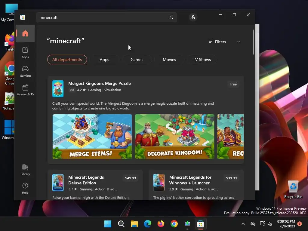Open the Gaming section in sidebar

coord(25,71)
